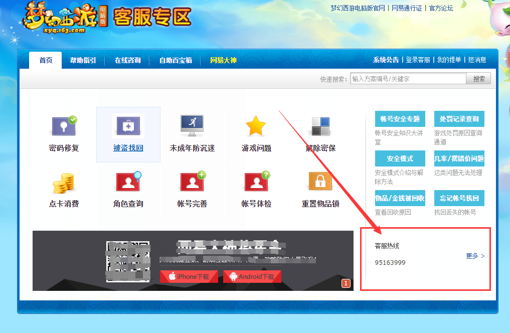Open the 安全模式 button
Screen dimensions: 510x333
pyautogui.click(x=400, y=158)
